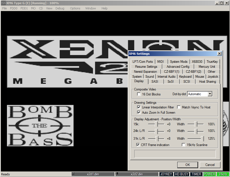The width and height of the screenshot is (230, 177).
Task: Enable the 15kHz Scanline option
Action: coord(183,145)
